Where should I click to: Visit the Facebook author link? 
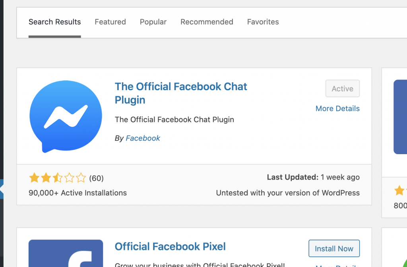tap(143, 138)
